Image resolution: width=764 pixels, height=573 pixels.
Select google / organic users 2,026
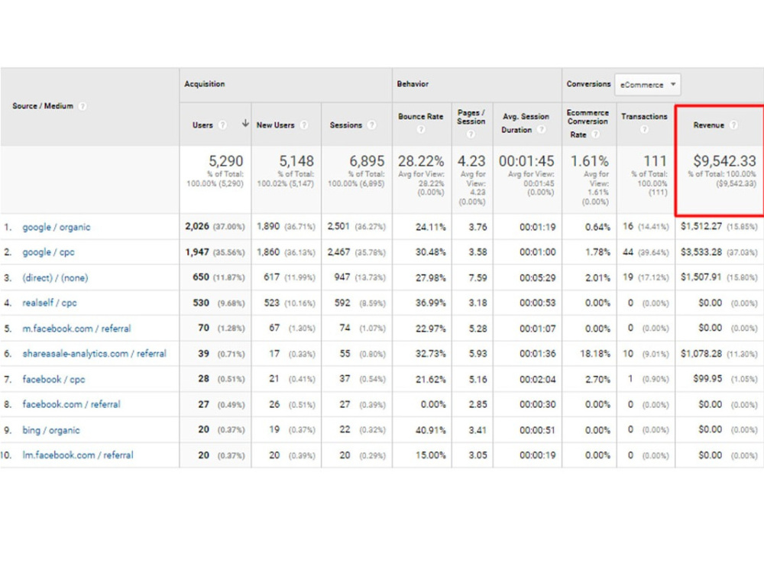click(x=197, y=227)
